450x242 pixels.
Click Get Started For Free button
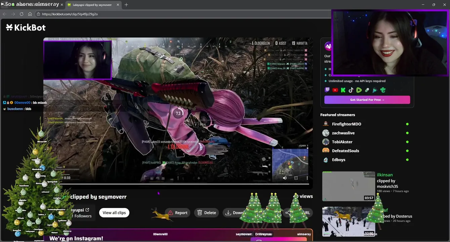(367, 100)
